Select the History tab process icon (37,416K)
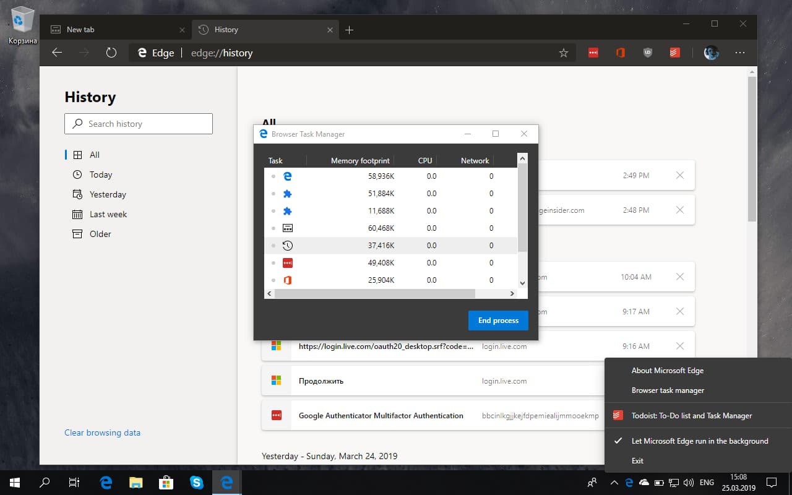 287,246
